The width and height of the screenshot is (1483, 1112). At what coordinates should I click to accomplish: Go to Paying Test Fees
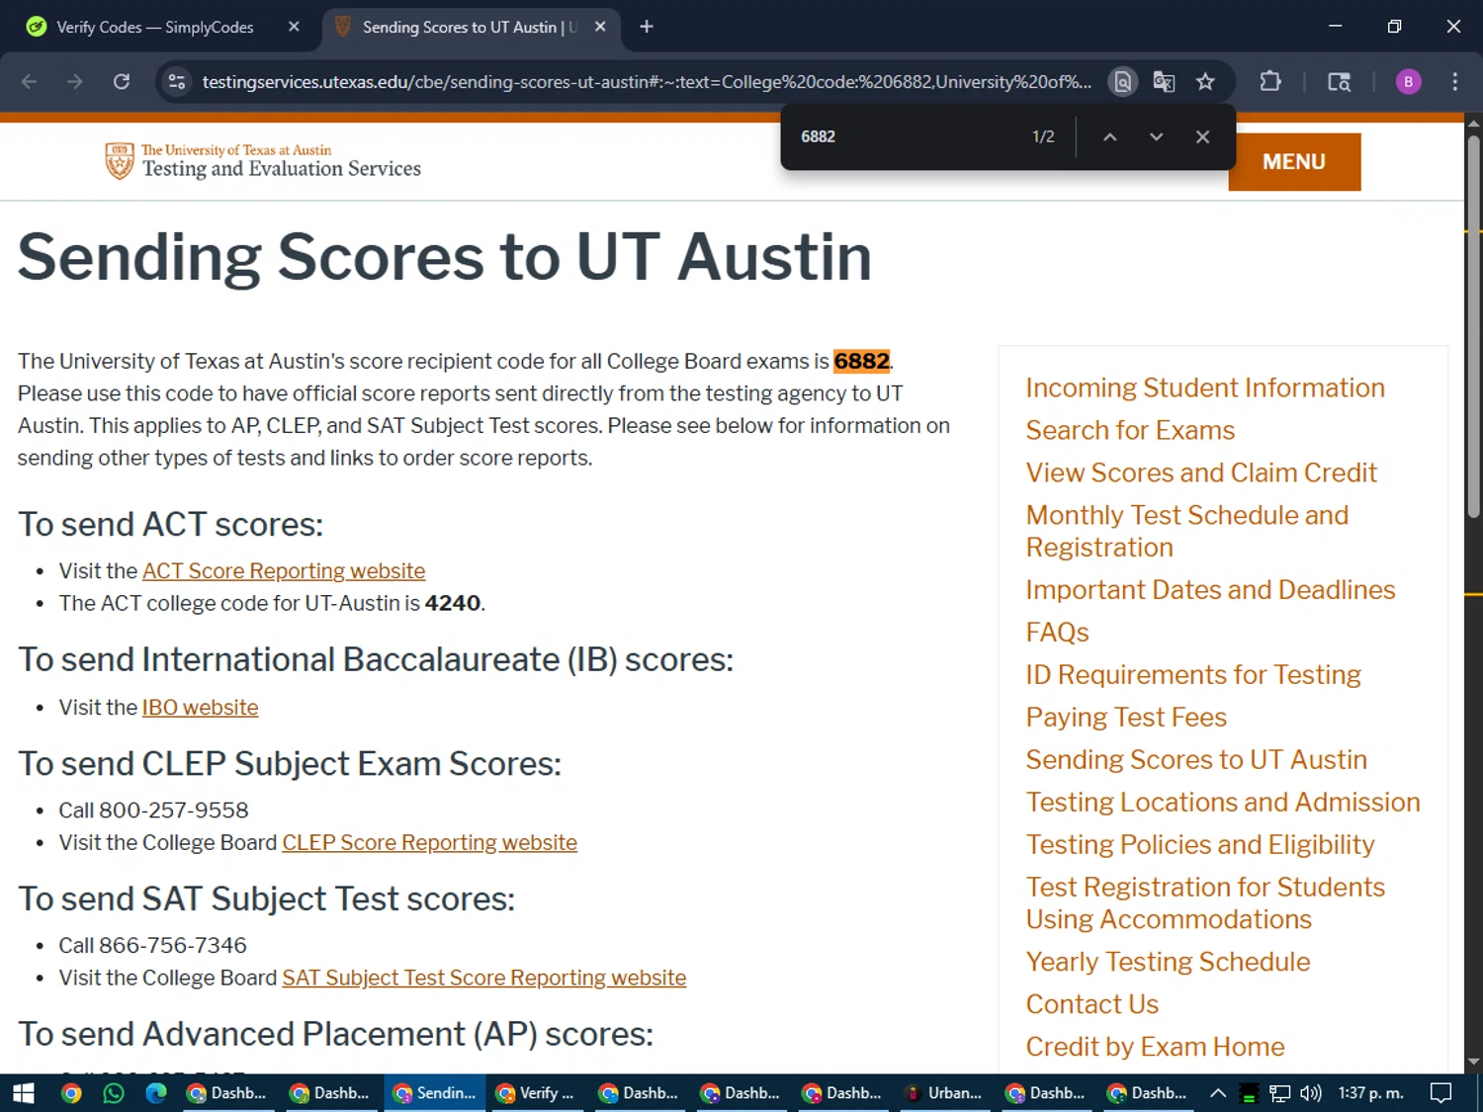click(1126, 717)
